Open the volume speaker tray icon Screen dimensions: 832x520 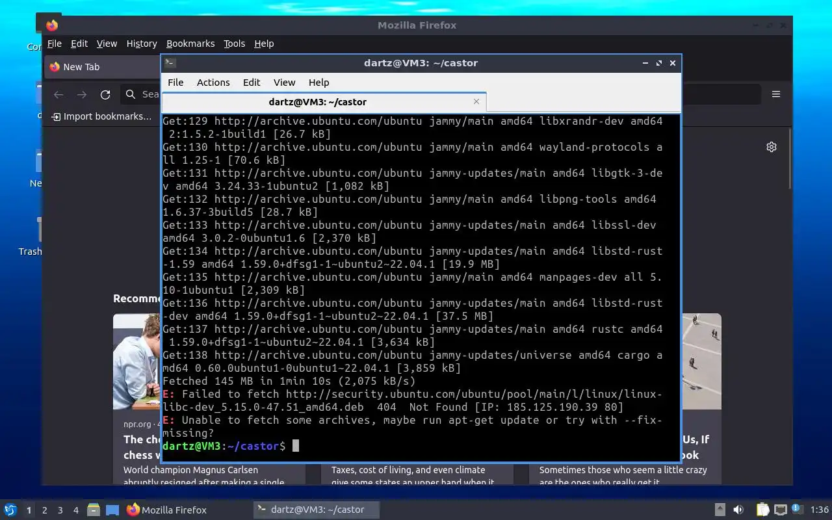(738, 510)
